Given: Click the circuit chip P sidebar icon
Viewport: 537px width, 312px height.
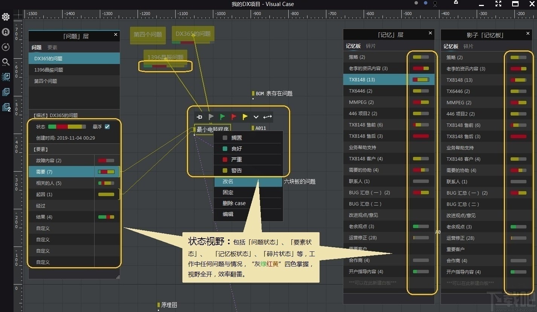Looking at the screenshot, I should tap(6, 77).
